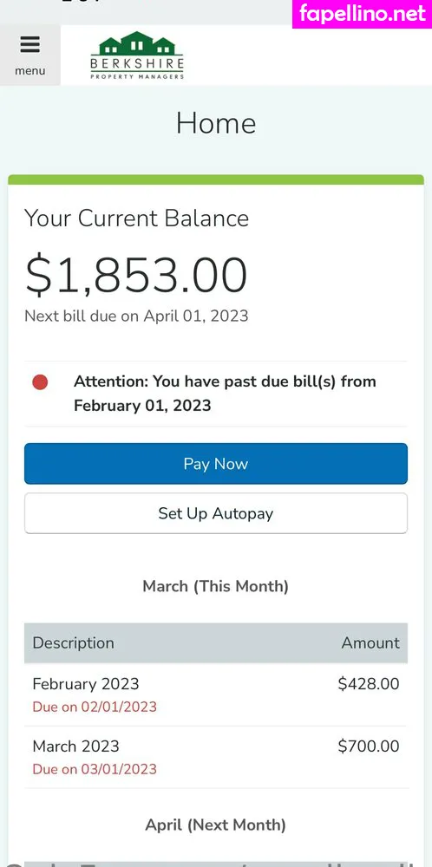Viewport: 432px width, 867px height.
Task: Open the March 2023 bill row
Action: point(216,757)
